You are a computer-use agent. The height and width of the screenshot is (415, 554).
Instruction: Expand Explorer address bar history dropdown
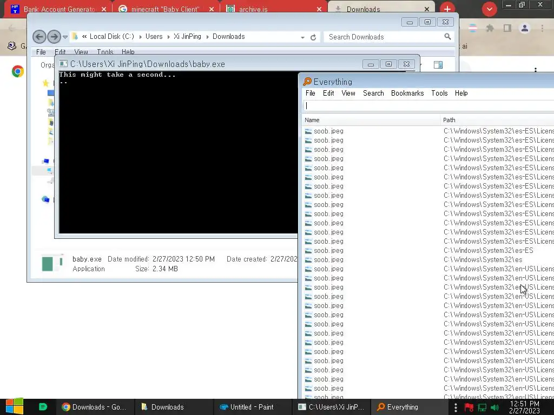pyautogui.click(x=302, y=37)
